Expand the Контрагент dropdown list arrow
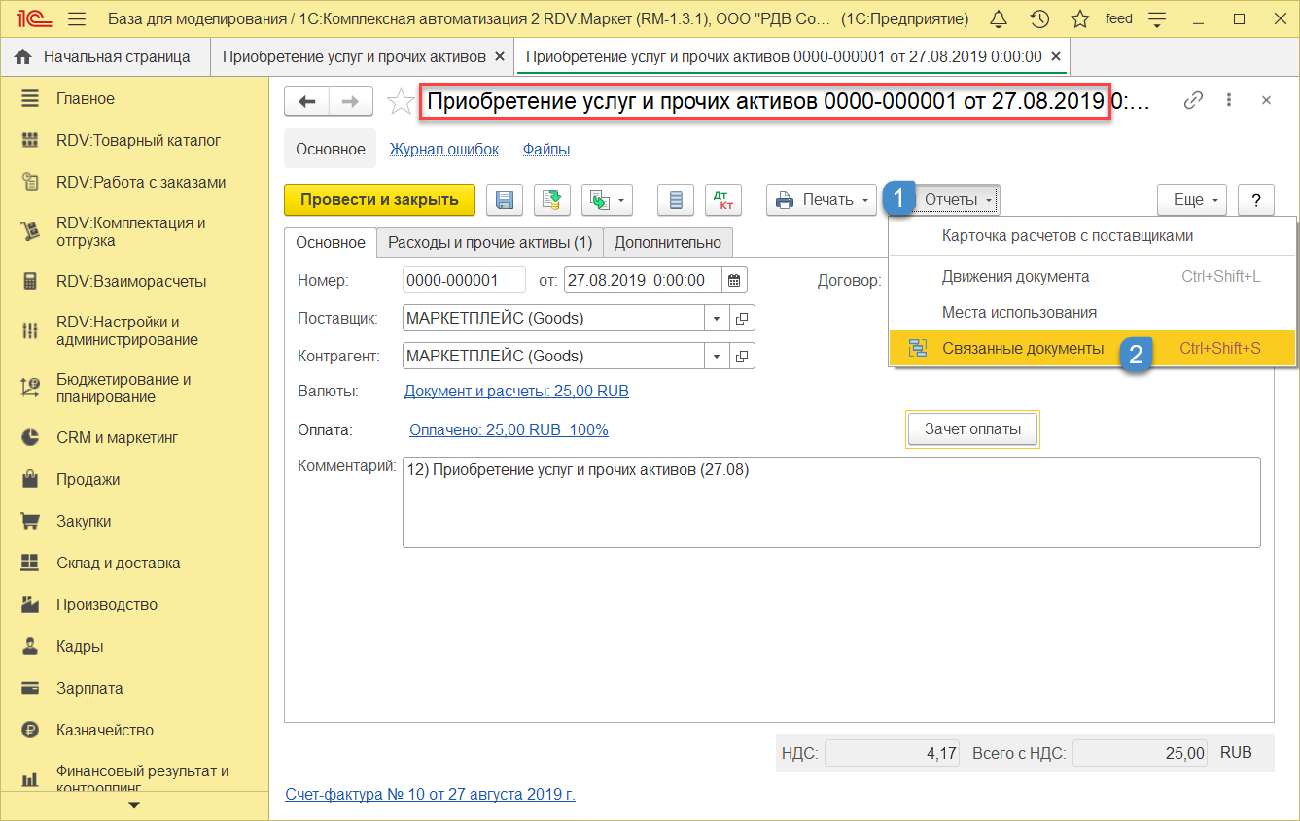 [717, 357]
